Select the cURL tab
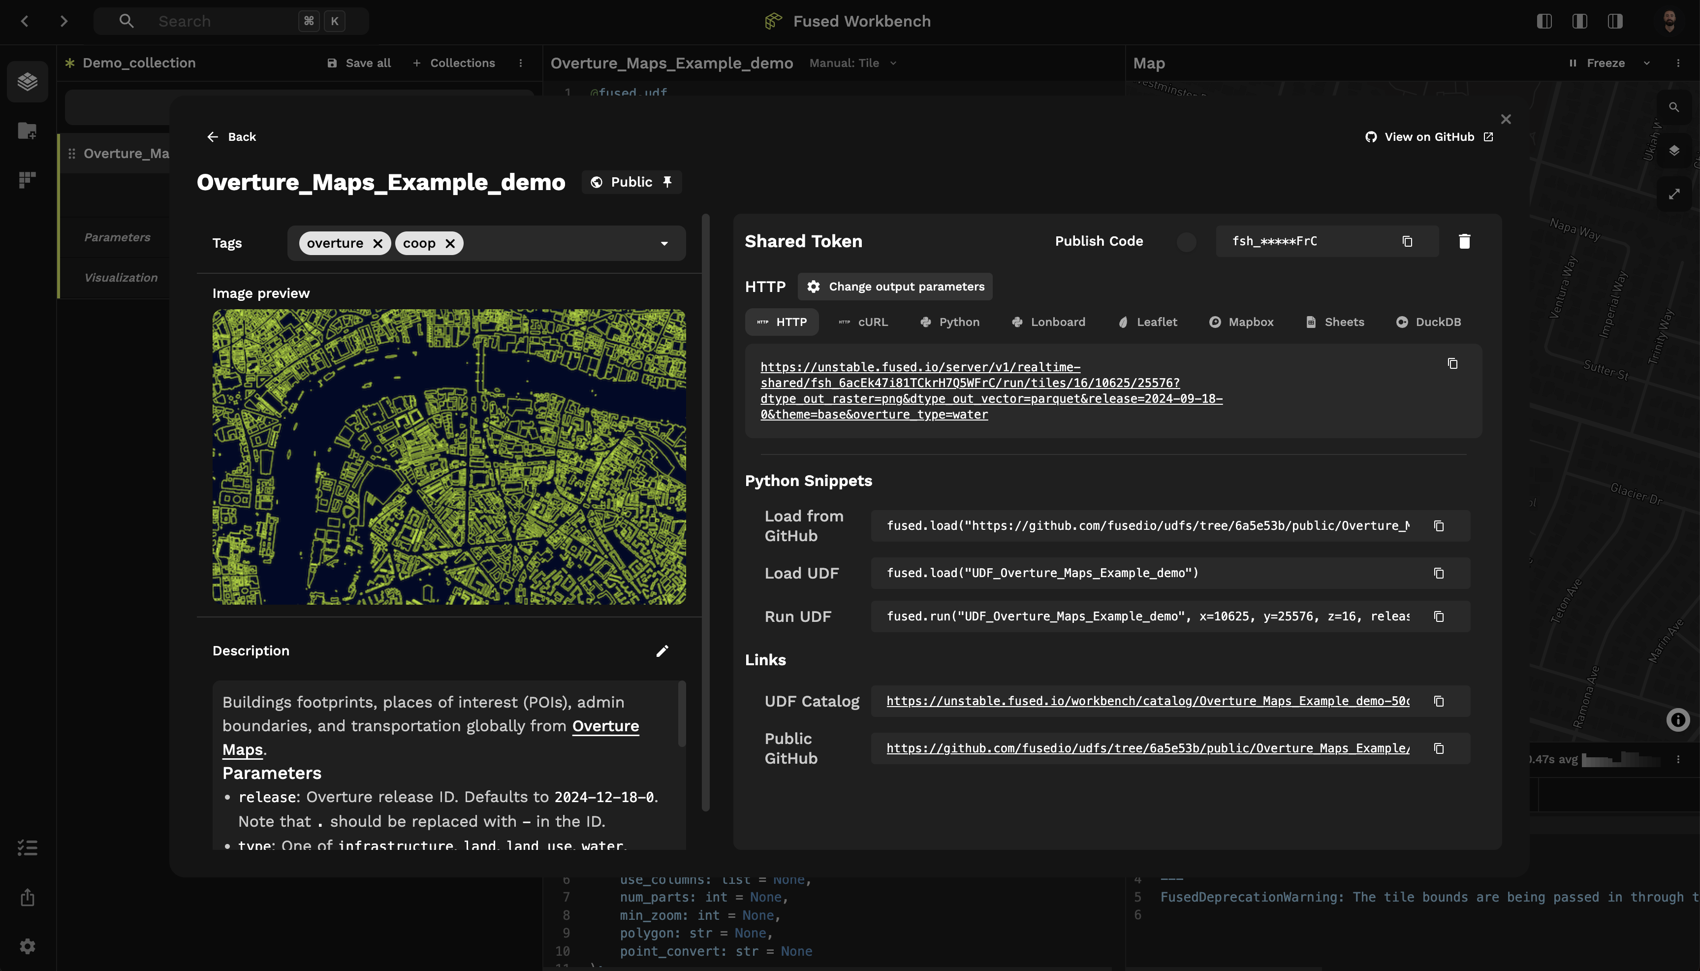The height and width of the screenshot is (971, 1700). coord(864,322)
